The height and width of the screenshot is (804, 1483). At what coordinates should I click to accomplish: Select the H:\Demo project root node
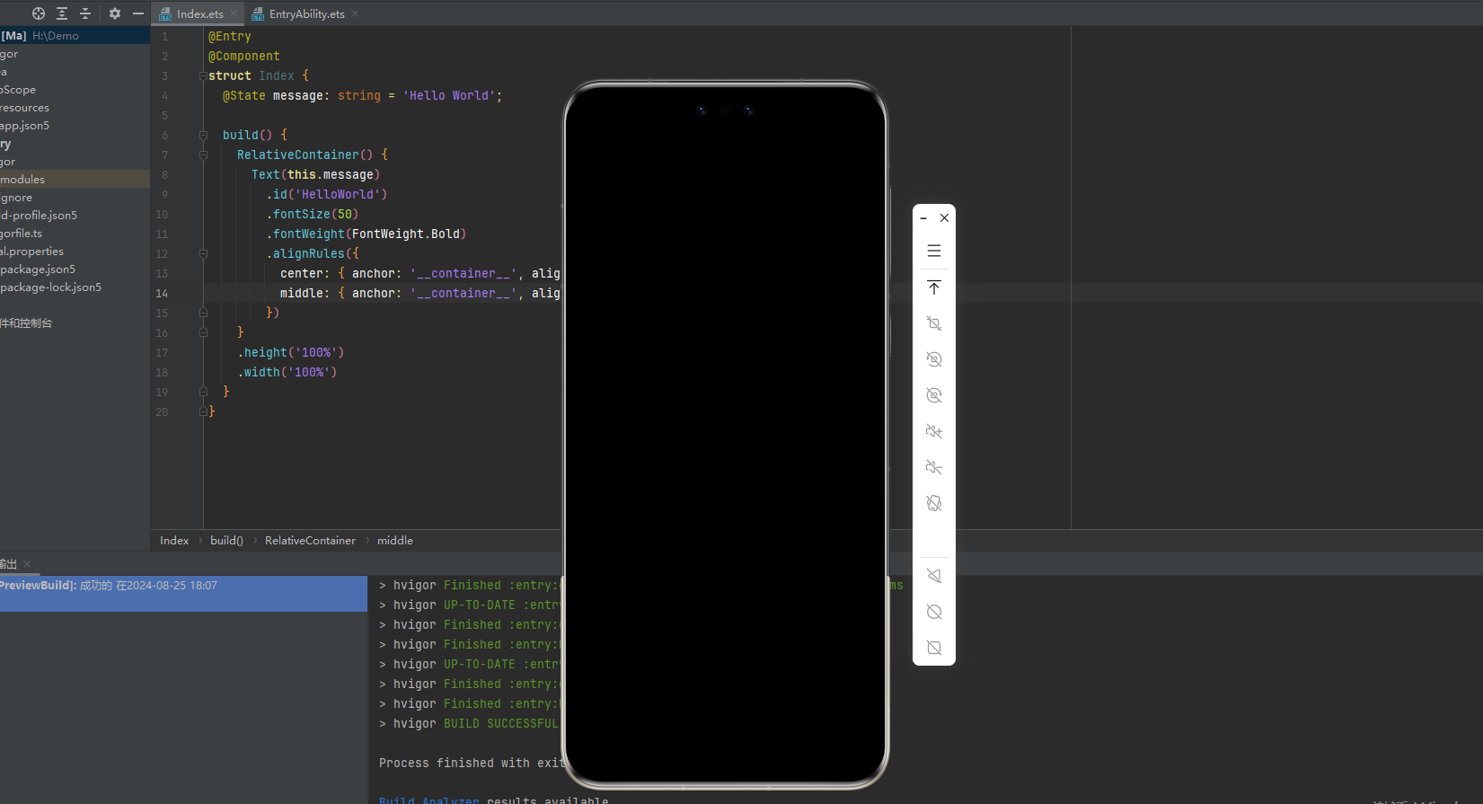75,36
